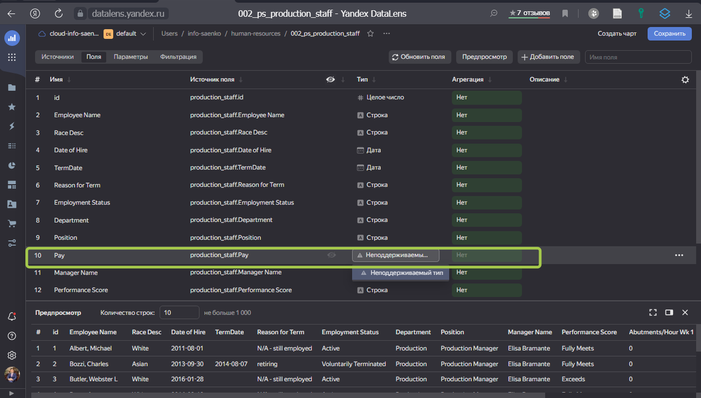Viewport: 701px width, 398px height.
Task: Open settings gear icon in sidebar
Action: 12,355
